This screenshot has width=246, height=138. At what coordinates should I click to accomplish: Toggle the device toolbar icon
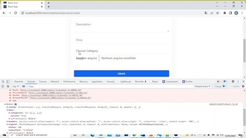tap(8, 82)
